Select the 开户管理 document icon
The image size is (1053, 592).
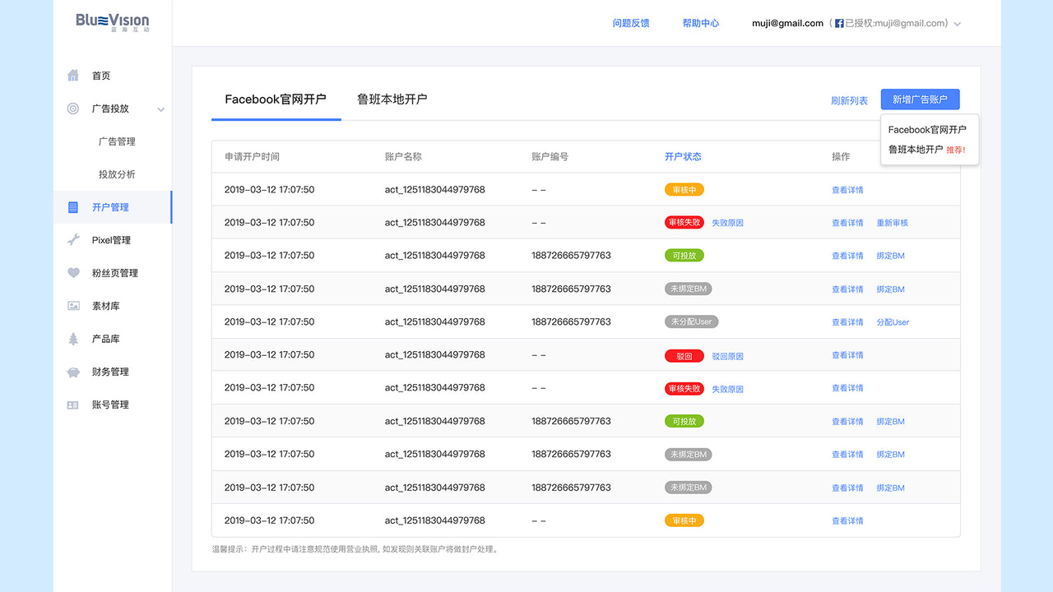73,207
